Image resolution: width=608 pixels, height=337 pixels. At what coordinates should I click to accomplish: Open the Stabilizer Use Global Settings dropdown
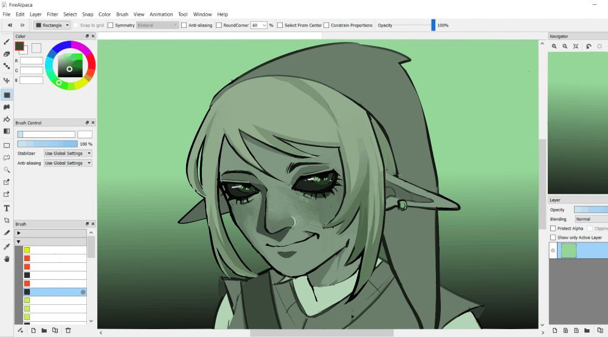coord(68,154)
